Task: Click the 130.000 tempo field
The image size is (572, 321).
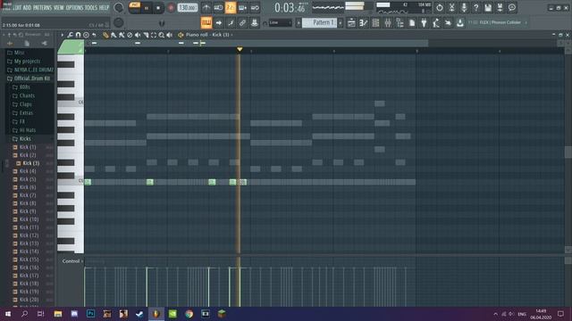Action: tap(188, 8)
